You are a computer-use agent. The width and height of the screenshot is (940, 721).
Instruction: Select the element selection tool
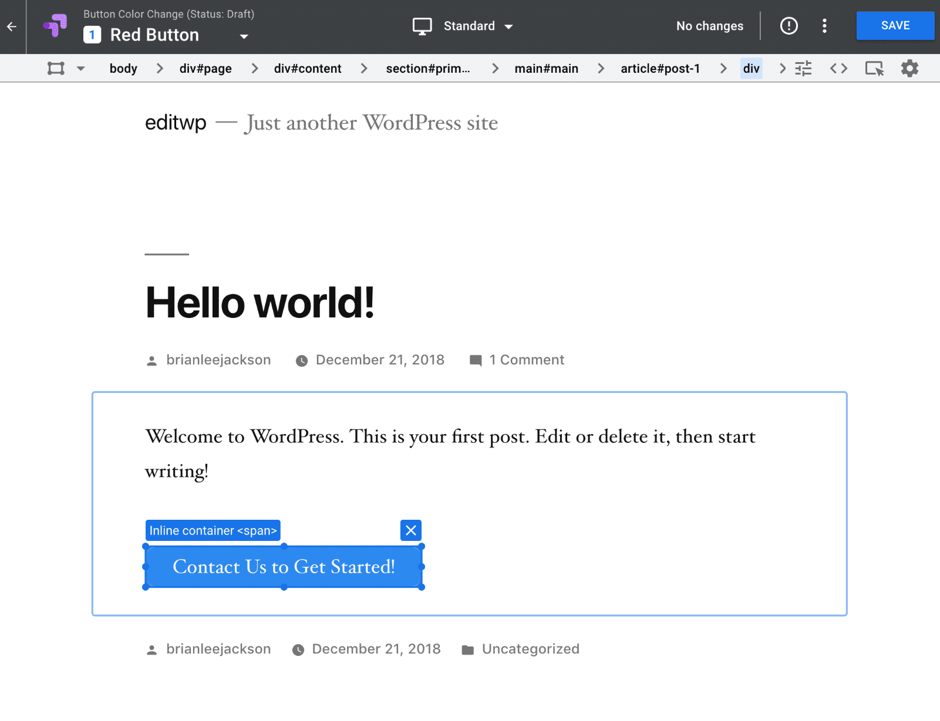click(x=55, y=68)
